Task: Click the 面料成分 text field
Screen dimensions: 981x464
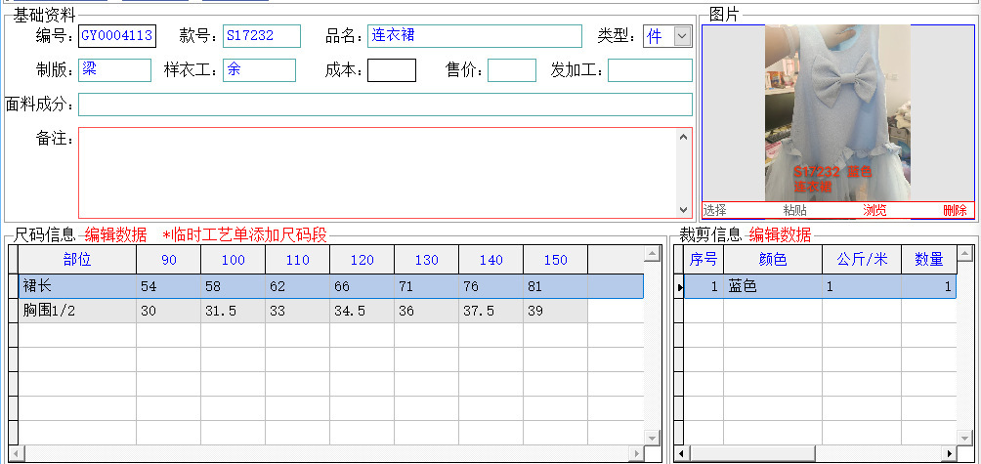Action: pyautogui.click(x=385, y=105)
